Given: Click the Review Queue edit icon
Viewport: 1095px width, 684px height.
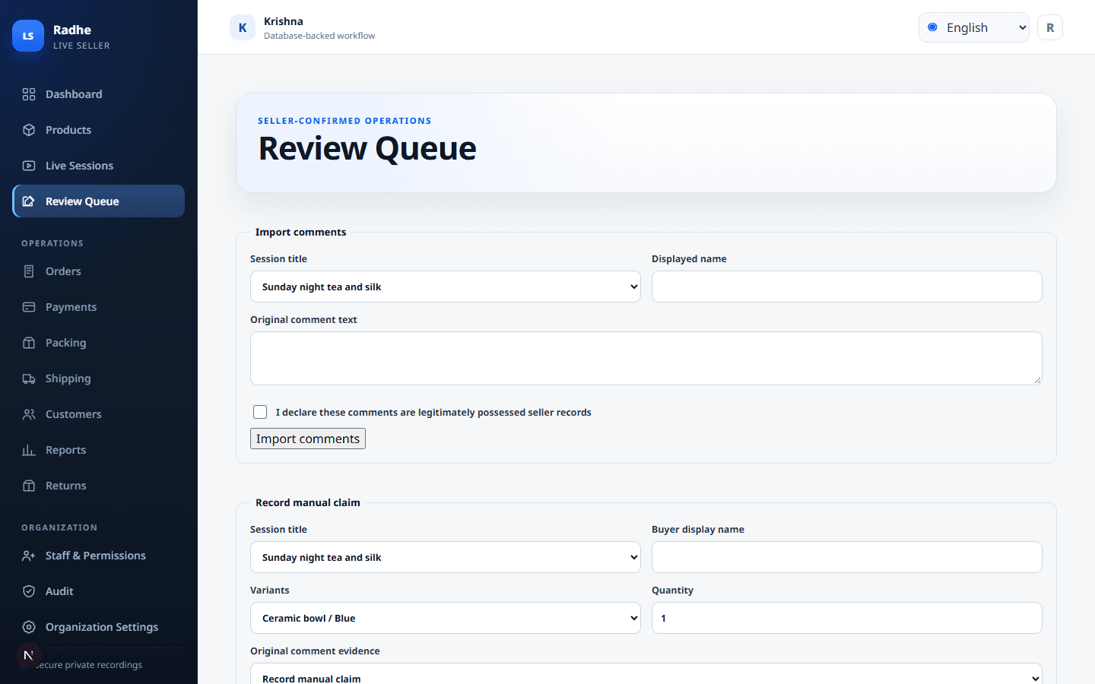Looking at the screenshot, I should point(29,201).
